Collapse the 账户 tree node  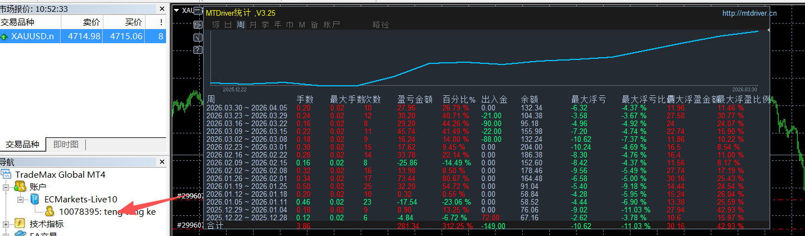point(6,187)
